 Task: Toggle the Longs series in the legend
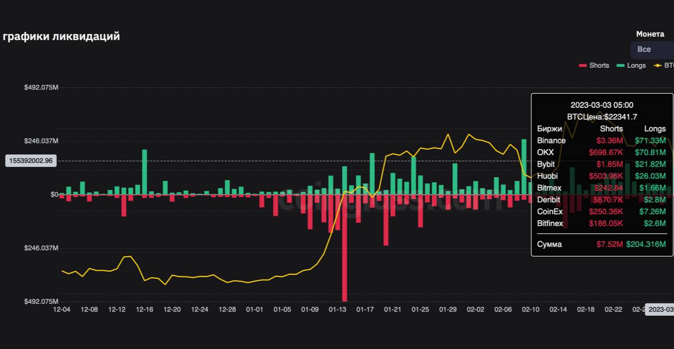coord(631,66)
